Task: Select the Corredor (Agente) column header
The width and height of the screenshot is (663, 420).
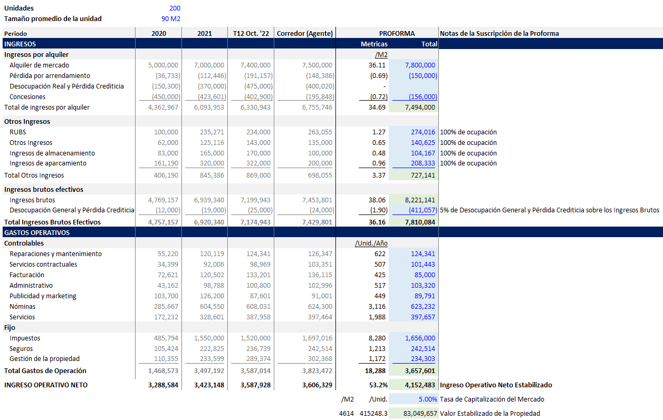Action: point(305,34)
